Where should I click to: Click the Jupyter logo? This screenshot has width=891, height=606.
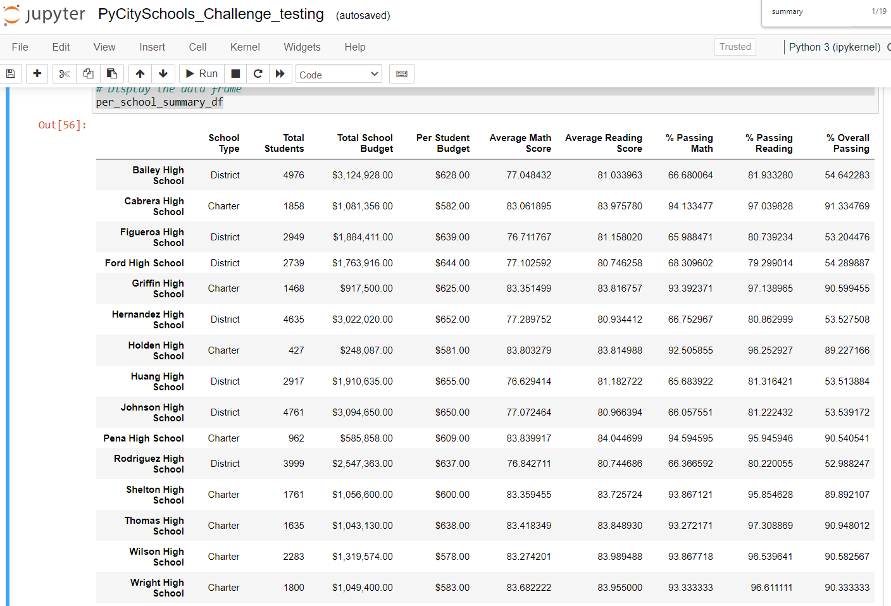[44, 15]
